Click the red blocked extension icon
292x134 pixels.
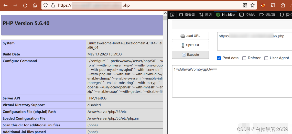(x=263, y=5)
